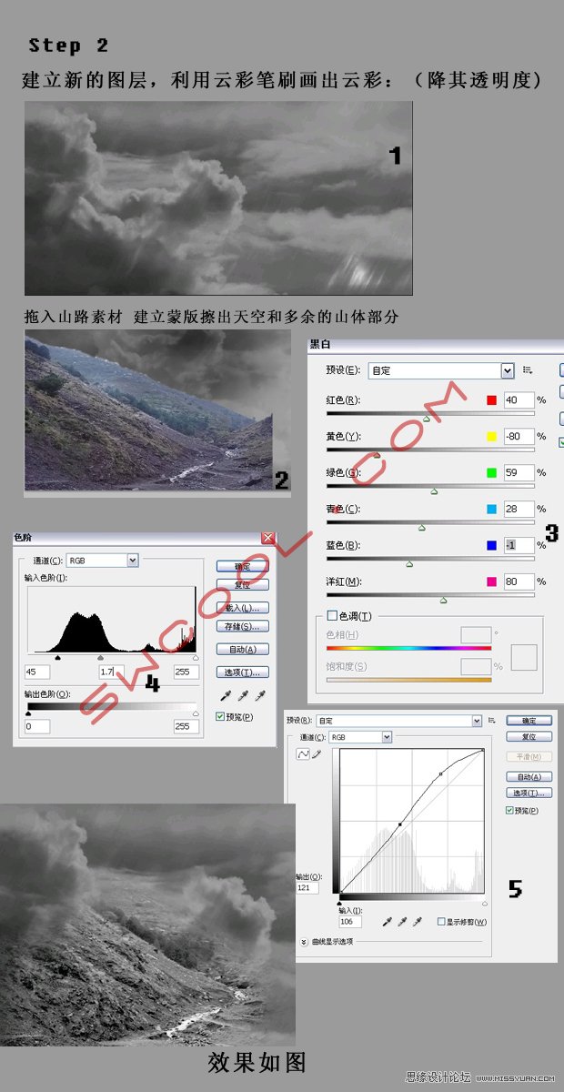Expand 曲线显示选项 curve display options

click(304, 942)
